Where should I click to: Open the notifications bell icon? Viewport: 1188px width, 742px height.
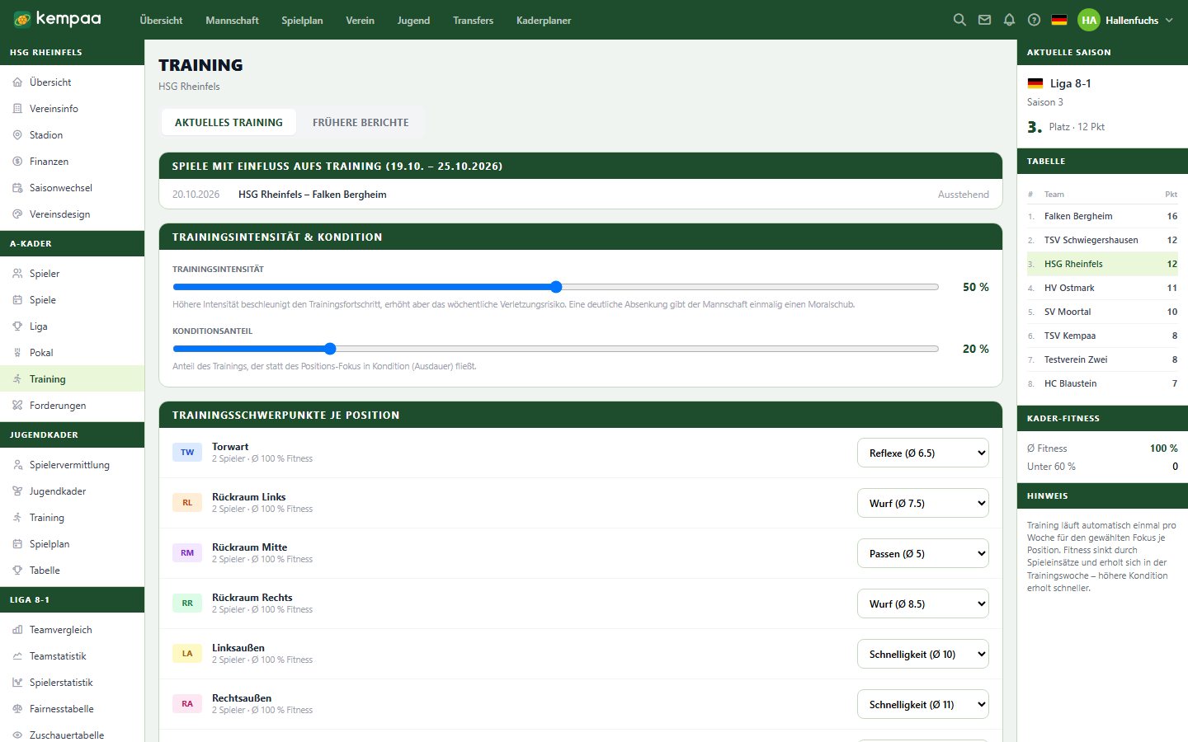(1009, 20)
